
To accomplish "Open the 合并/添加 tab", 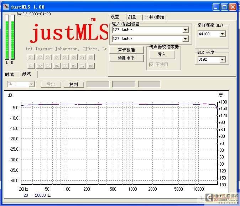I will 154,17.
